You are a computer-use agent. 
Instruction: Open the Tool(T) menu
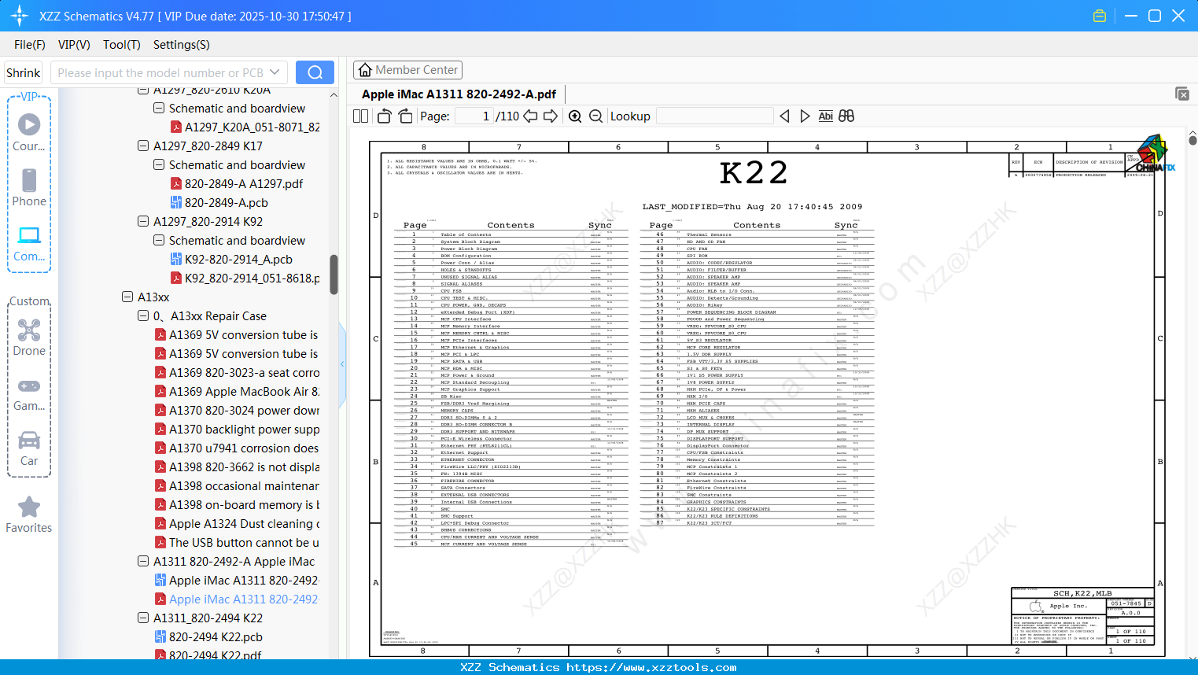pyautogui.click(x=122, y=45)
